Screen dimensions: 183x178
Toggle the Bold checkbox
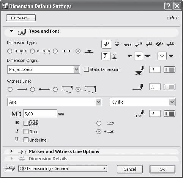[26, 123]
